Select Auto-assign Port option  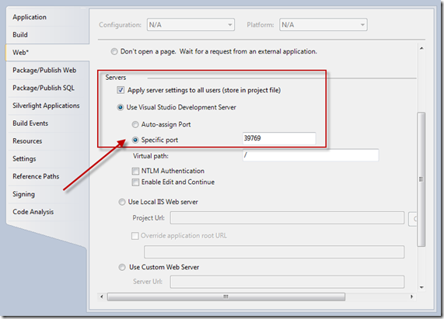point(135,124)
